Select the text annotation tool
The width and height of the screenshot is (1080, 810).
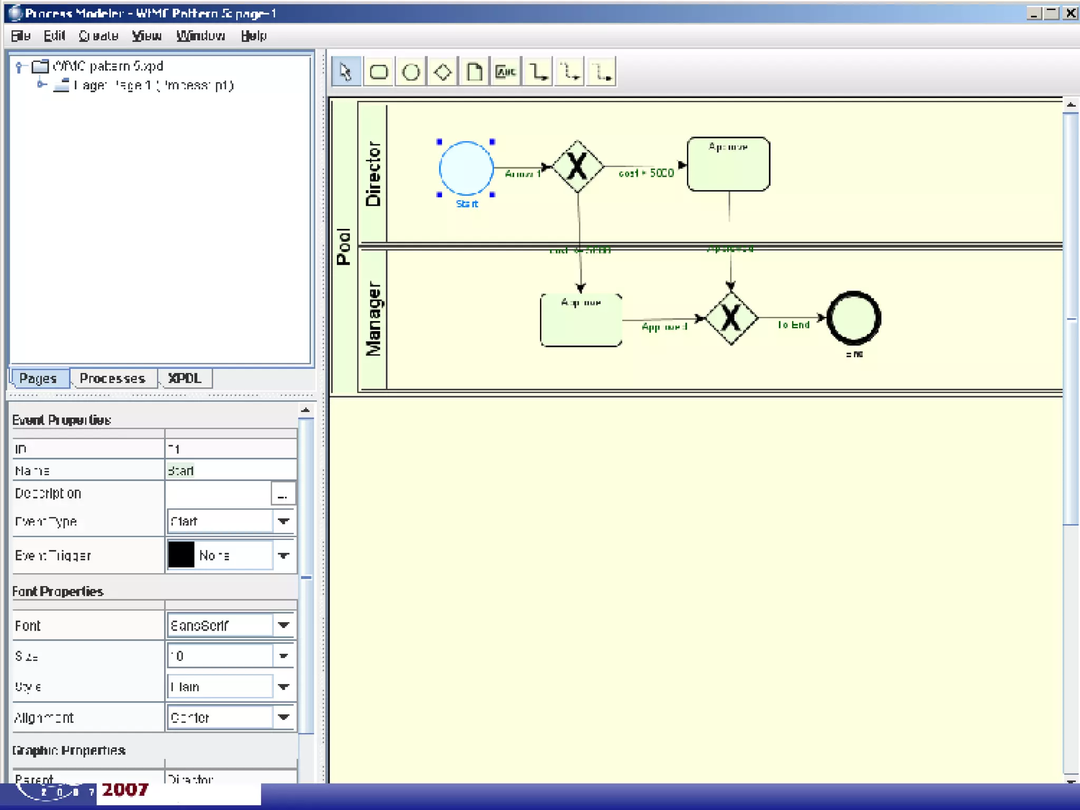506,72
